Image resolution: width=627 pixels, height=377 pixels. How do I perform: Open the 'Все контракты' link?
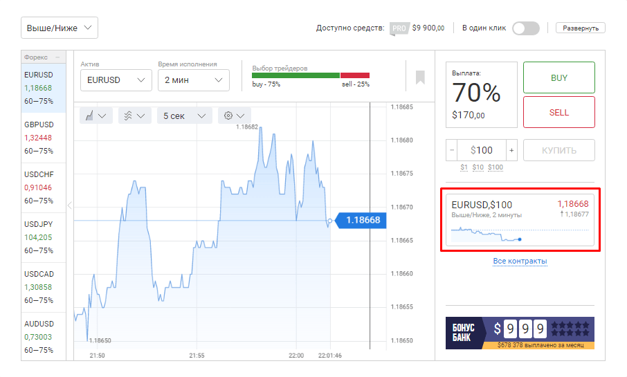coord(520,261)
